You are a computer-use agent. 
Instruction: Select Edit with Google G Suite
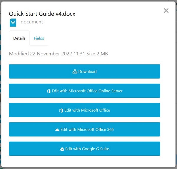click(84, 149)
